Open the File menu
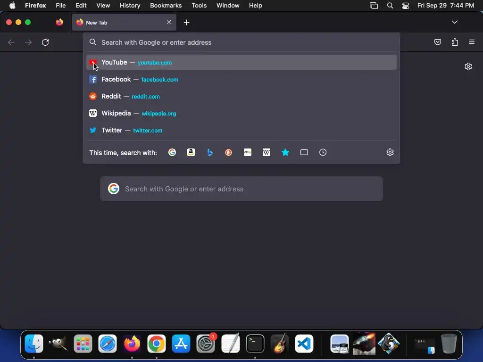The image size is (483, 362). pos(61,6)
